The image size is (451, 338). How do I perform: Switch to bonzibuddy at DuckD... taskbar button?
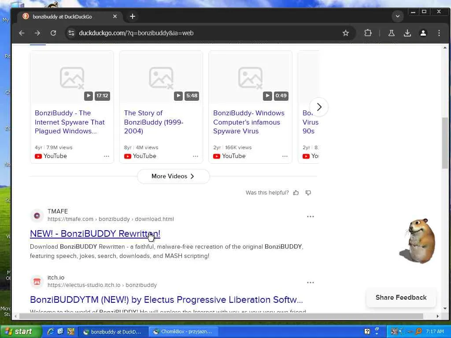click(x=112, y=332)
